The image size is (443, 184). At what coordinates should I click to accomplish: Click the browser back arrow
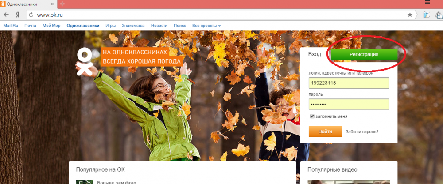click(6, 15)
